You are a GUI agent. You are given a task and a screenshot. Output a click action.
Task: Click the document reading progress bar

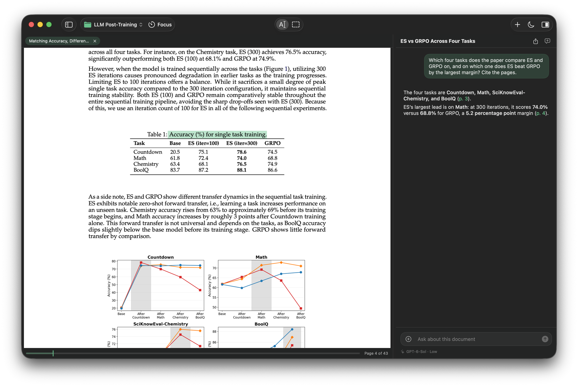(192, 353)
